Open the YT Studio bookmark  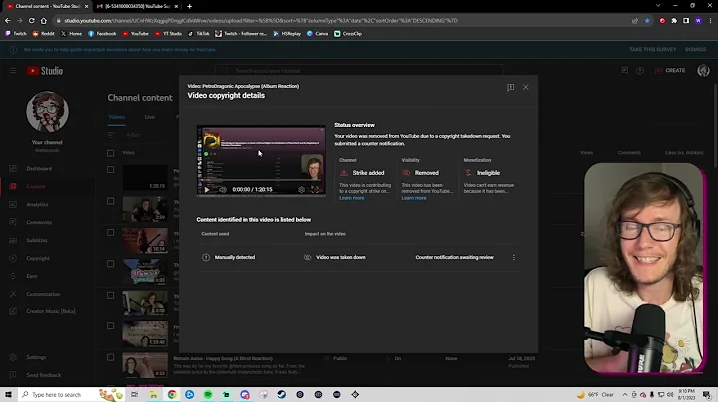click(169, 34)
